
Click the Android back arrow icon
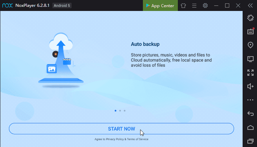pos(250,113)
